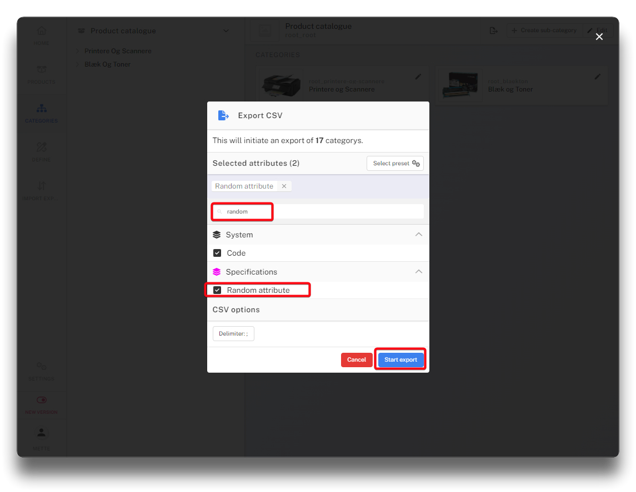Image resolution: width=636 pixels, height=492 pixels.
Task: Open the Products section icon
Action: 42,70
